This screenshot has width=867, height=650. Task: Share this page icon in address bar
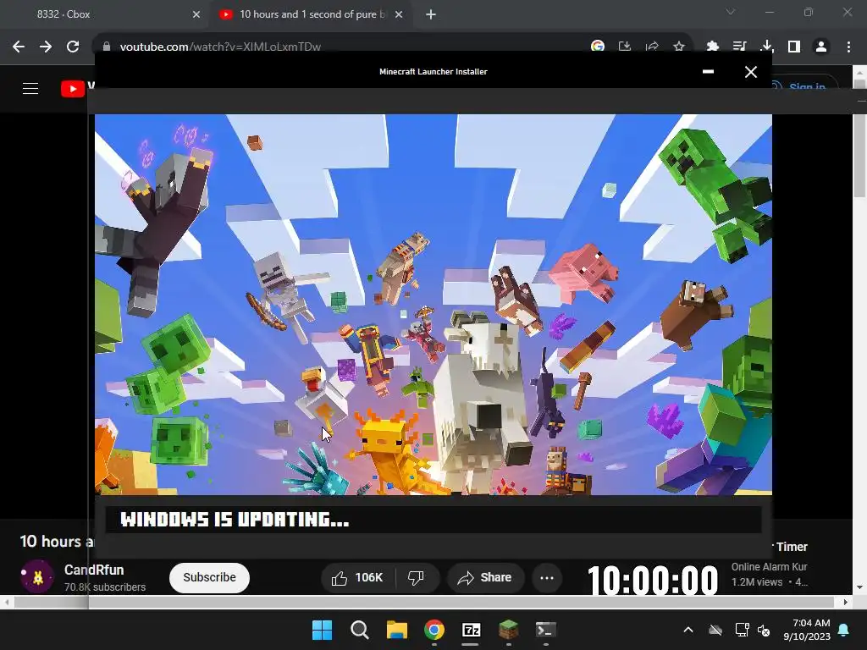[x=652, y=47]
